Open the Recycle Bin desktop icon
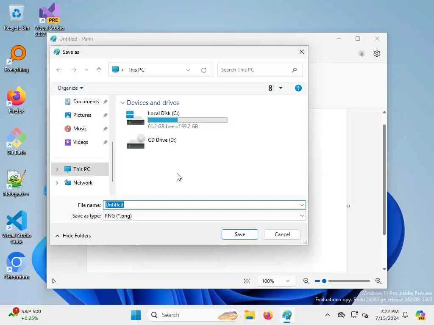Screen dimensions: 434x325 [x=17, y=18]
